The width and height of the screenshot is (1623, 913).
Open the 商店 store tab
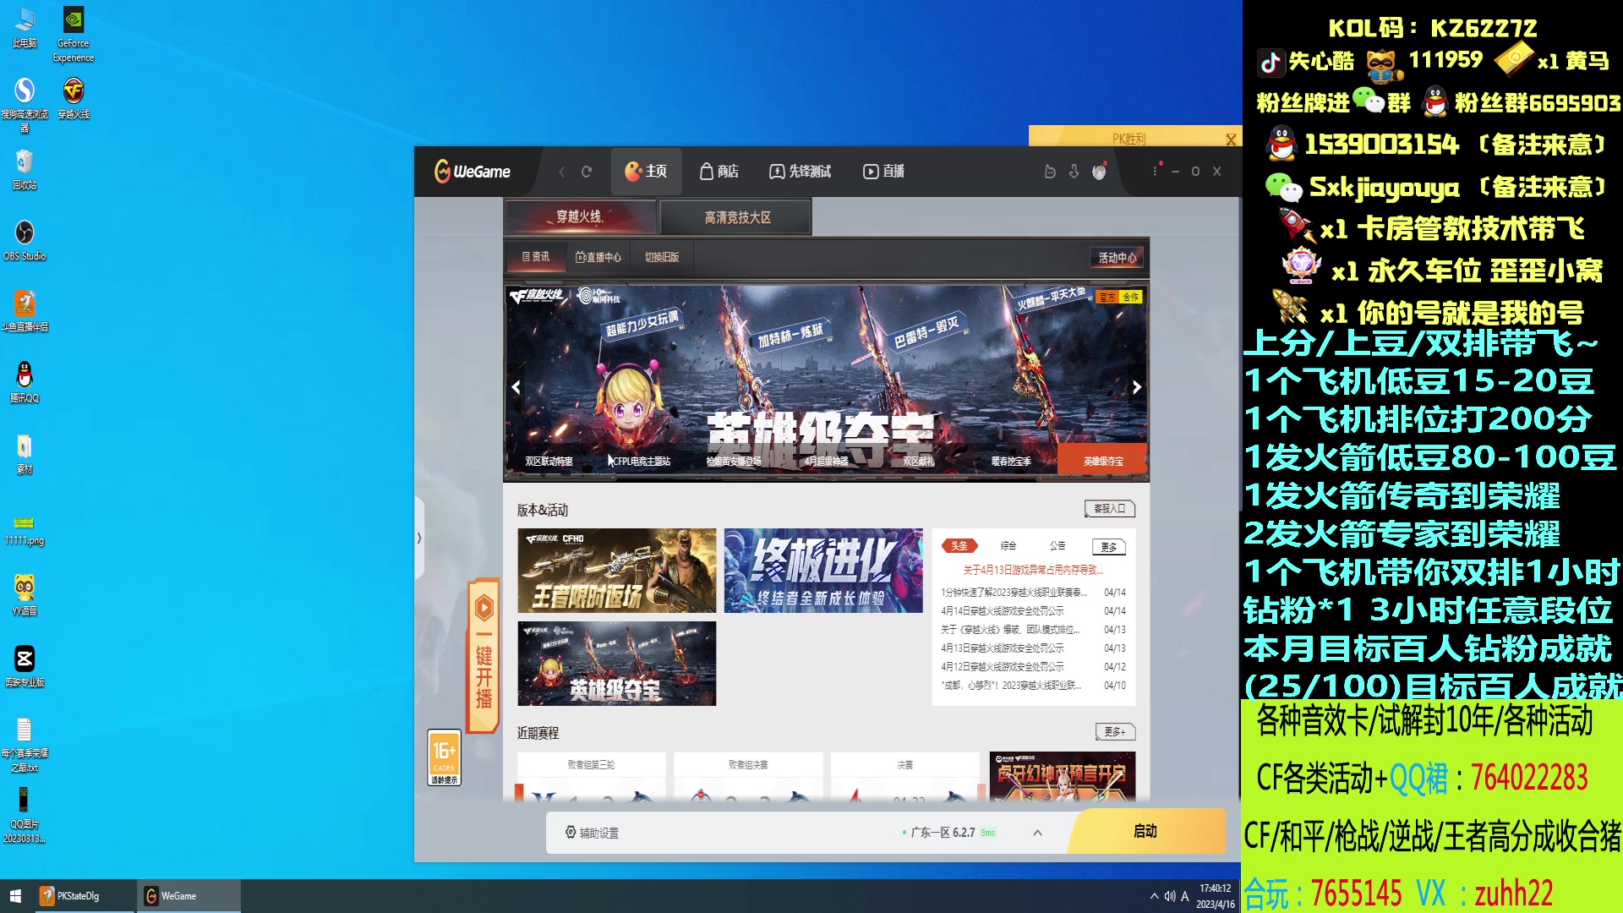tap(719, 172)
